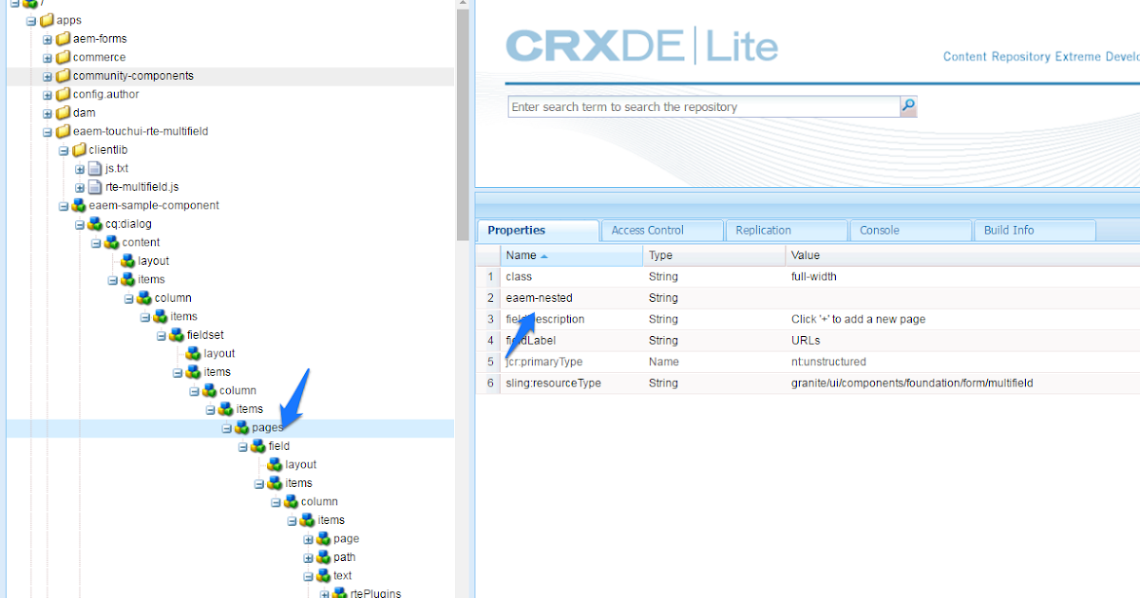
Task: Expand the aem-forms node
Action: point(47,38)
